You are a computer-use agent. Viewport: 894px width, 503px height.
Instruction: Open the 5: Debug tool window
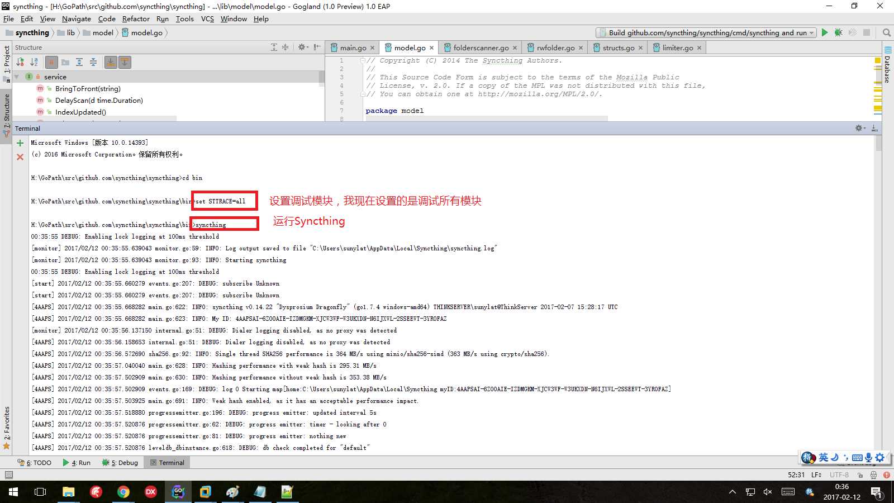pos(120,462)
